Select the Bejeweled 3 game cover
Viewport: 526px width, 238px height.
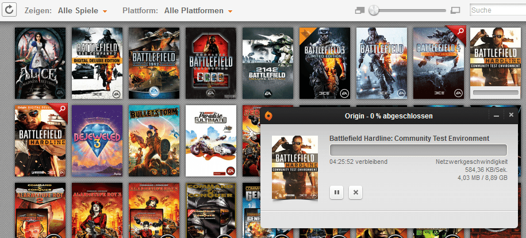click(94, 141)
